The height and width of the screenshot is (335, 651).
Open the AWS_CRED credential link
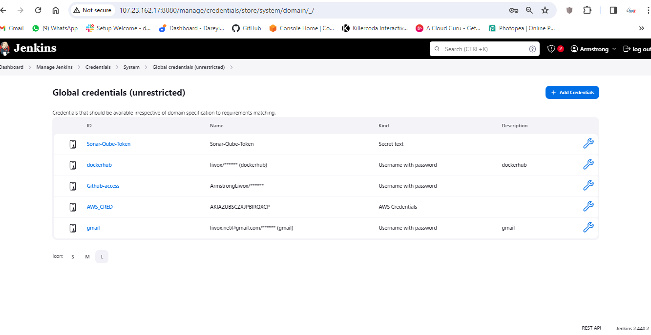(100, 207)
